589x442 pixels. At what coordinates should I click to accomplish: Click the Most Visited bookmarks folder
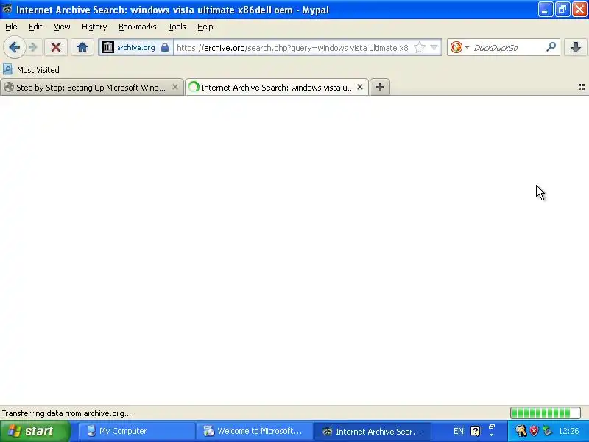pos(31,70)
